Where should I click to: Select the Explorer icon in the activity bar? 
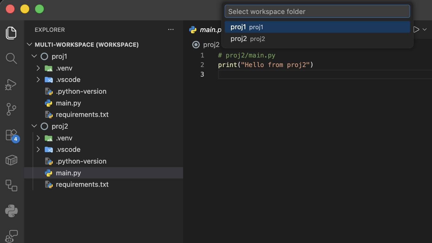pos(11,33)
